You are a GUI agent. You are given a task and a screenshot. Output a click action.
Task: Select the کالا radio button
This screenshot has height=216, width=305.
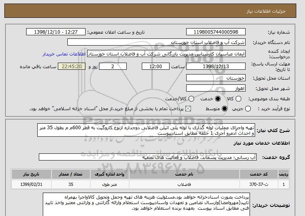pos(238,99)
